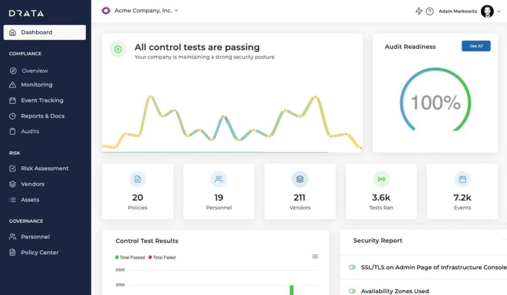The width and height of the screenshot is (507, 295).
Task: Click the Event Tracking calendar icon
Action: click(12, 100)
